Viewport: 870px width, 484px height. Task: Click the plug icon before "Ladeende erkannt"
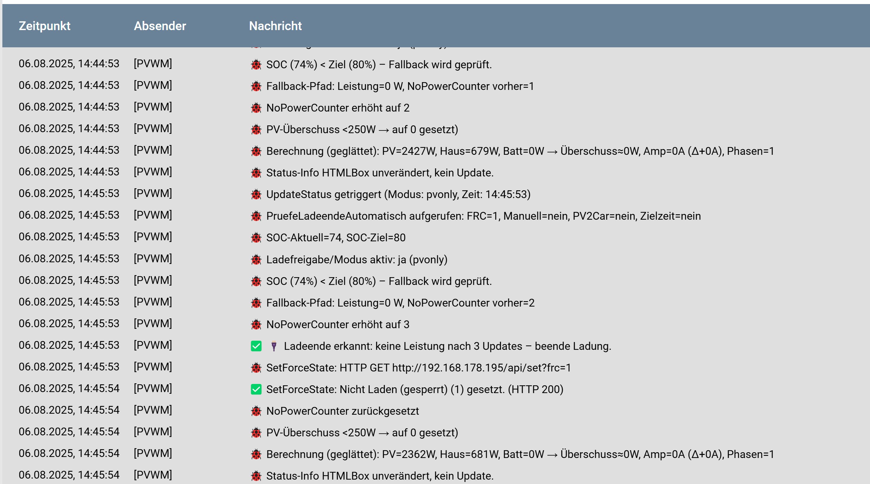pyautogui.click(x=274, y=346)
